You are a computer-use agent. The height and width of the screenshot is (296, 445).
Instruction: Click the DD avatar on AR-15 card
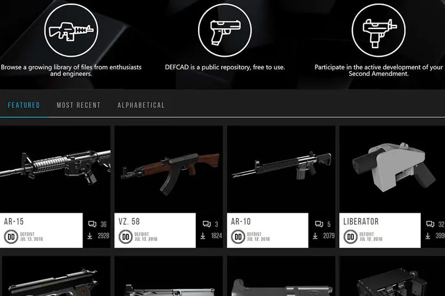point(11,237)
